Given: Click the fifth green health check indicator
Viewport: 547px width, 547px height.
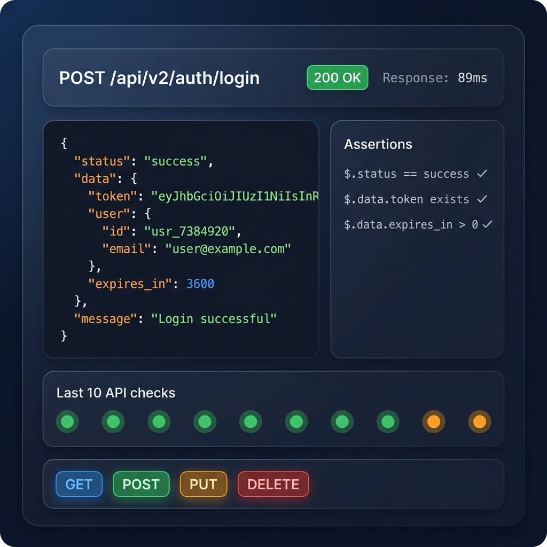Looking at the screenshot, I should [251, 421].
